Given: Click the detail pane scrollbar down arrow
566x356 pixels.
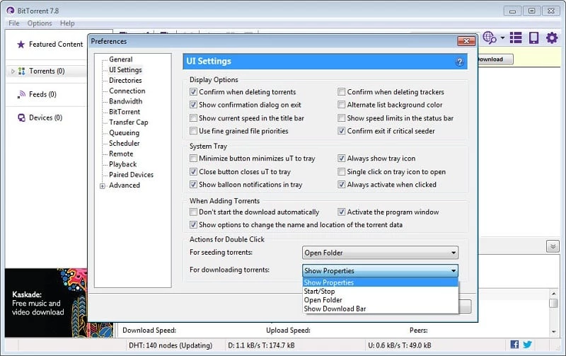Looking at the screenshot, I should pos(553,331).
